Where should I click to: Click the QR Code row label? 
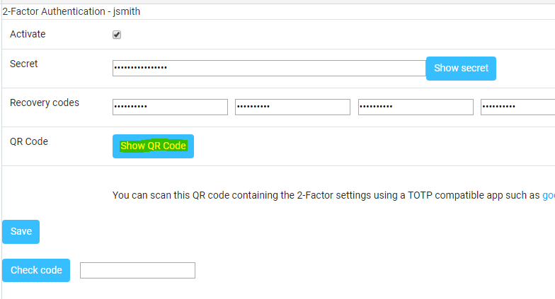coord(29,141)
